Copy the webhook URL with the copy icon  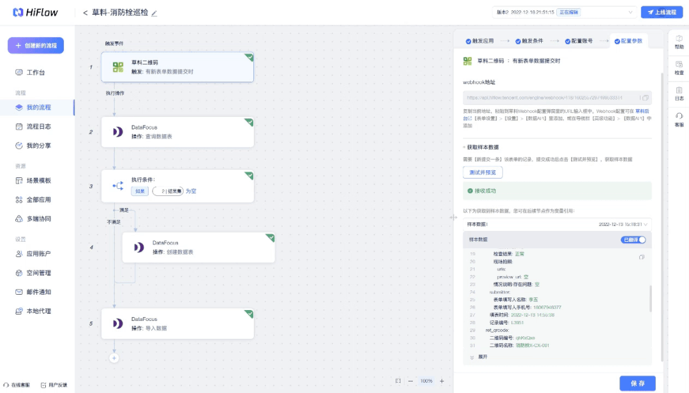[645, 98]
